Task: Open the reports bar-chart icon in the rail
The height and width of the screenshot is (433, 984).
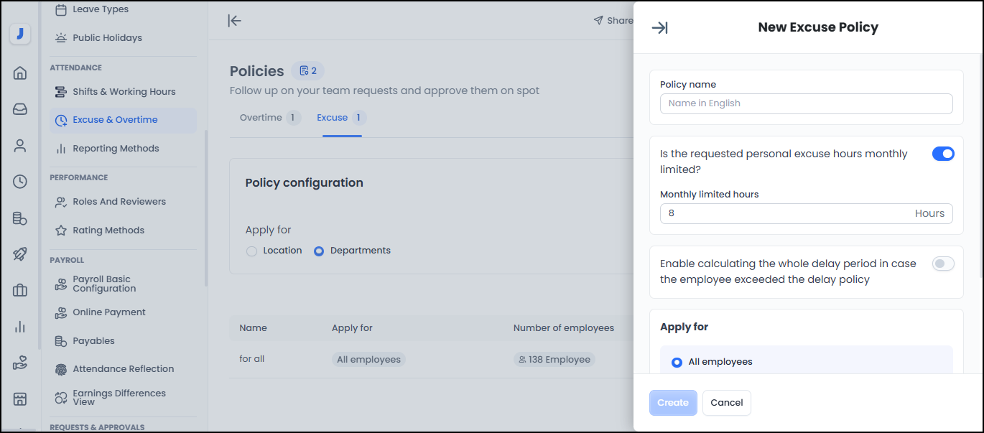Action: 19,326
